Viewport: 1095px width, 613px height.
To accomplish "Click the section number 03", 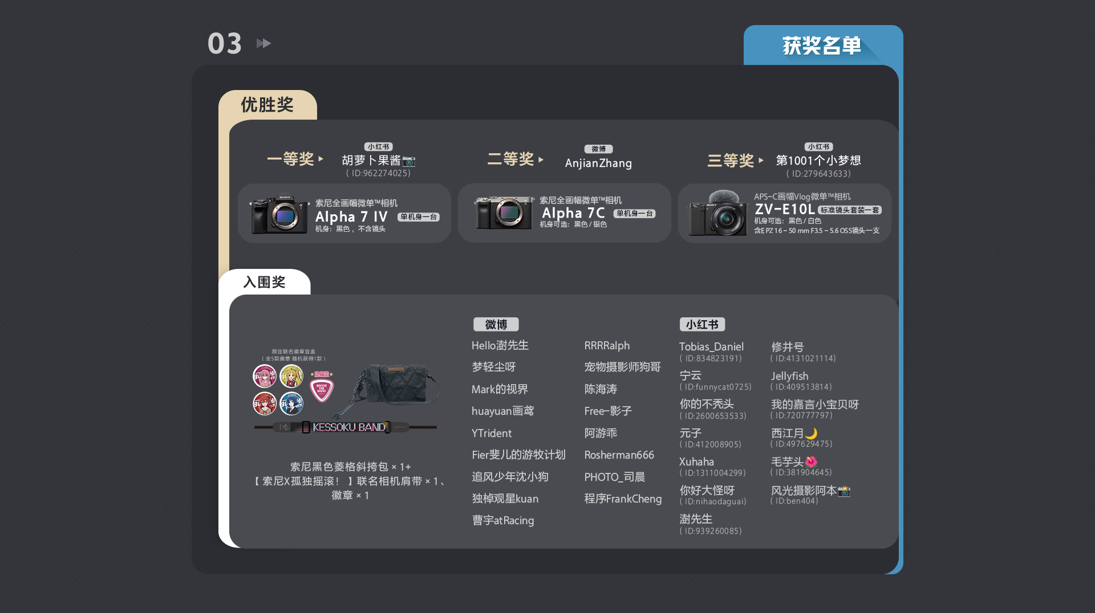I will click(225, 44).
